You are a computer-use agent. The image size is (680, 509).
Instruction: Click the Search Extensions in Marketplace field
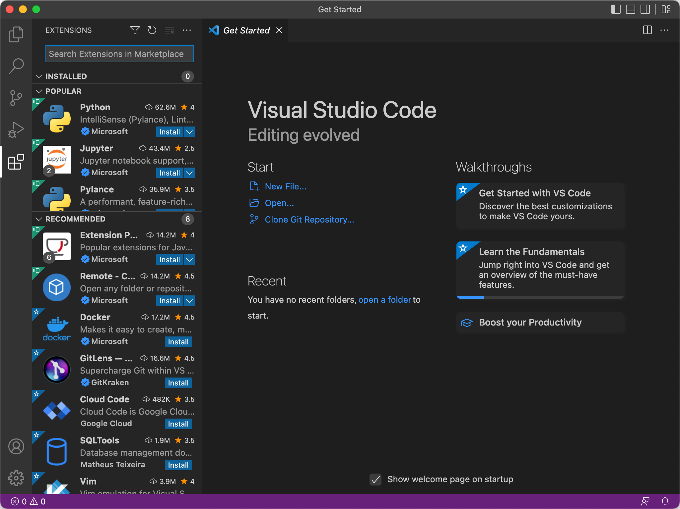tap(119, 54)
